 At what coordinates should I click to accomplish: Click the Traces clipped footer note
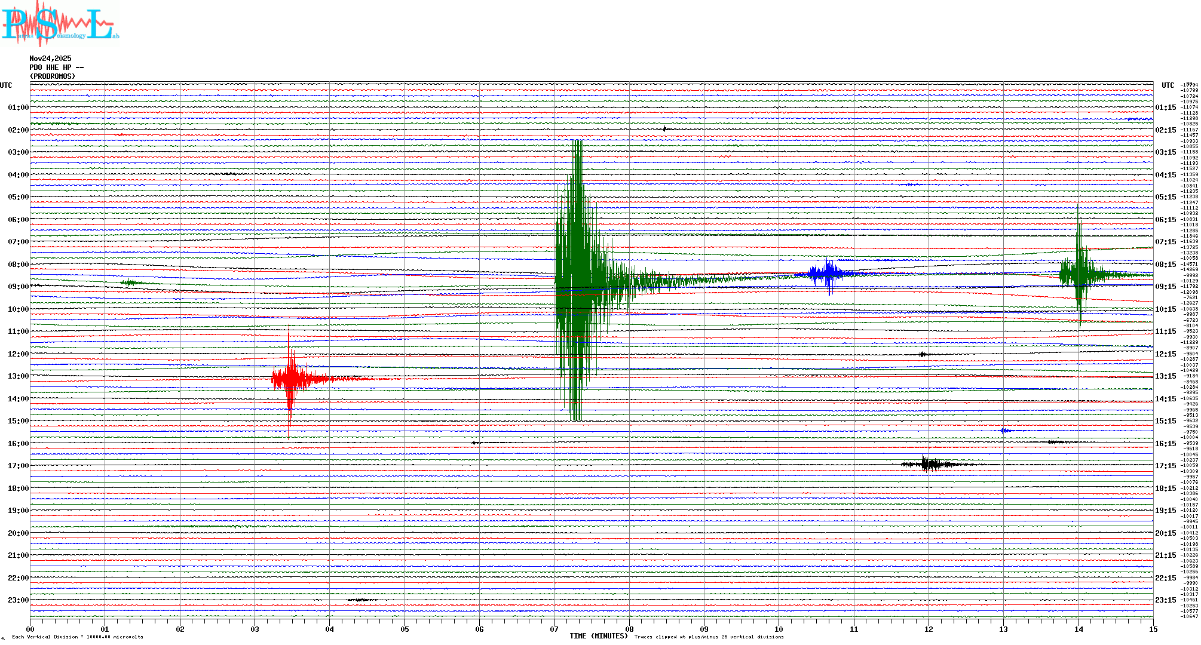(x=709, y=637)
